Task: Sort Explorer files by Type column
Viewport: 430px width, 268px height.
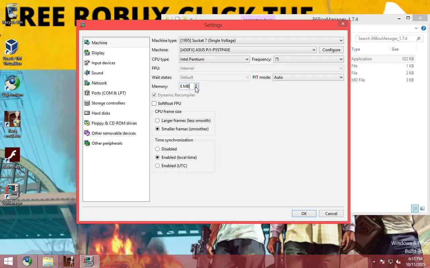Action: (356, 49)
